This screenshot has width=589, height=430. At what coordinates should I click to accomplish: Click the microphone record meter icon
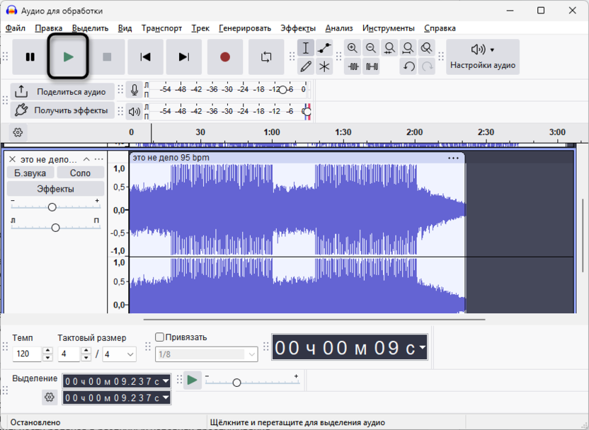coord(135,90)
